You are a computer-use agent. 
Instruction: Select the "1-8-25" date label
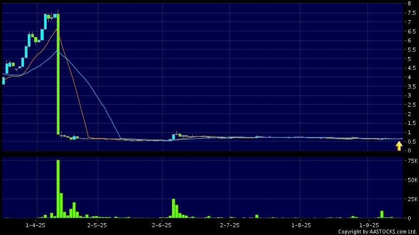tap(301, 225)
